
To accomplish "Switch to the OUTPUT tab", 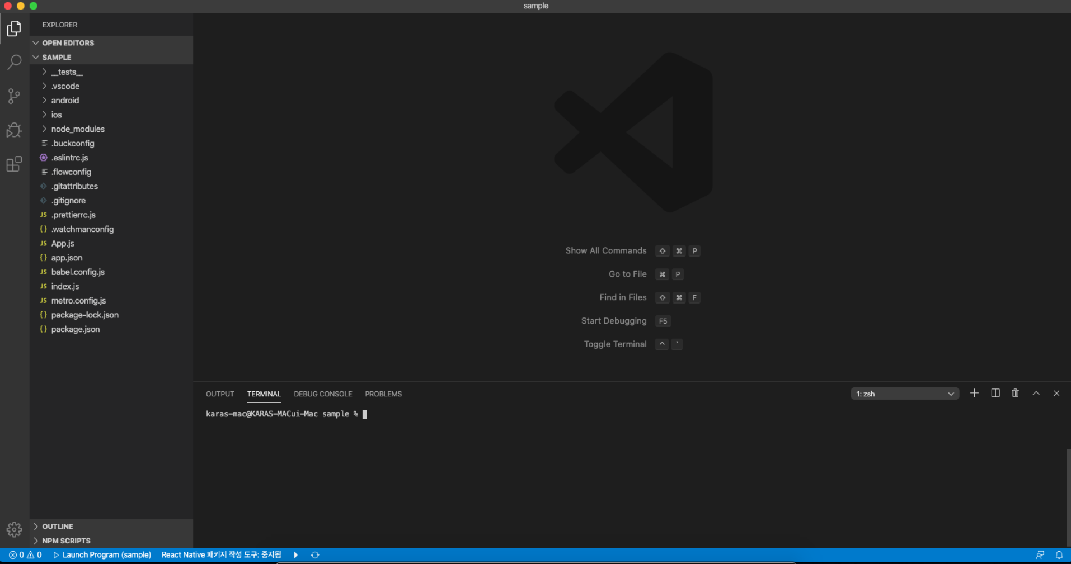I will pyautogui.click(x=220, y=394).
